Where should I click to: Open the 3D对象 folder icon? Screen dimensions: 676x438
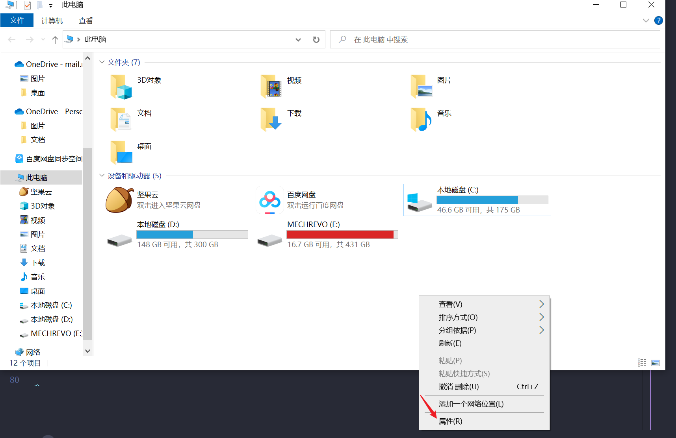click(x=121, y=87)
